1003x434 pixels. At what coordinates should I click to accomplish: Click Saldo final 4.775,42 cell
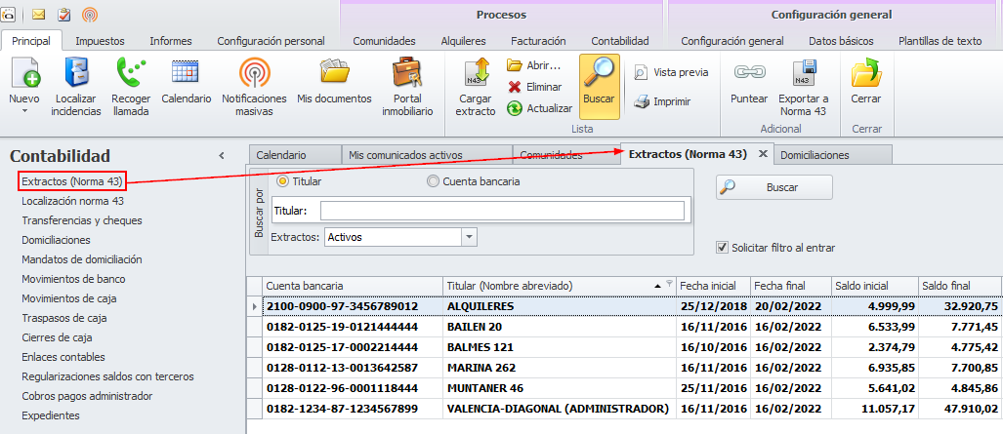[960, 347]
